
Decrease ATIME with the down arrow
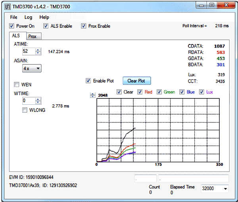38,53
